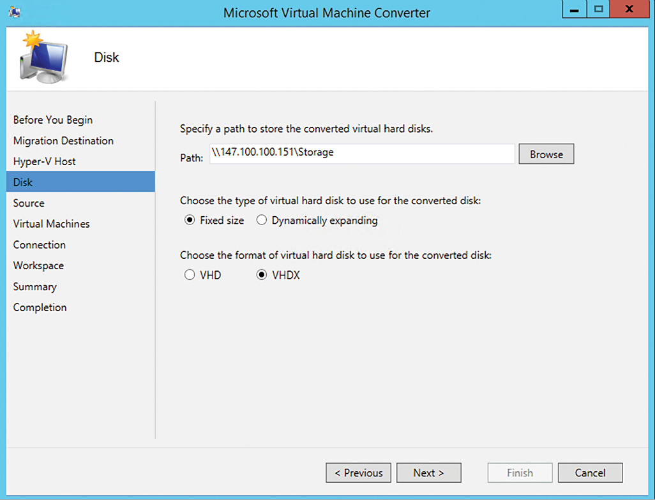The width and height of the screenshot is (655, 500).
Task: Click the 'Choose the format of virtual hard disk' label
Action: pyautogui.click(x=335, y=255)
